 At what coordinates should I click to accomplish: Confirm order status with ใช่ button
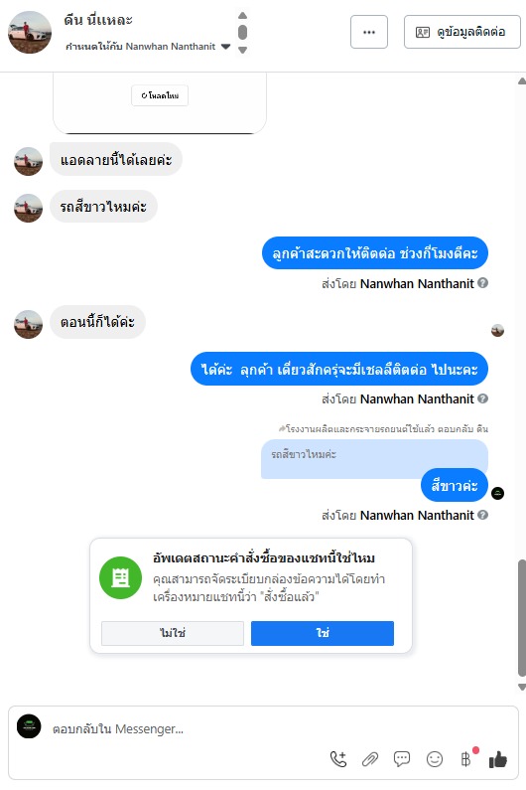click(x=323, y=633)
